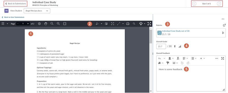228x93 pixels.
Task: Enter full screen document view
Action: (x=149, y=24)
